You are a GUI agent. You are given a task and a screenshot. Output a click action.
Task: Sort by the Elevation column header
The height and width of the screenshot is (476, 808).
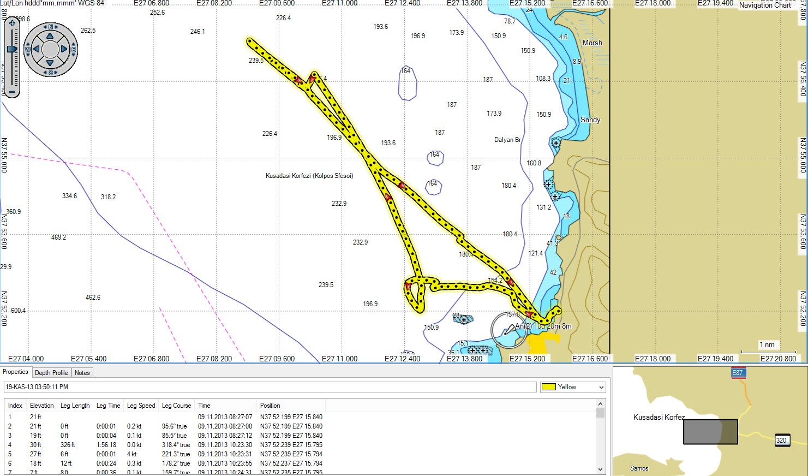42,406
